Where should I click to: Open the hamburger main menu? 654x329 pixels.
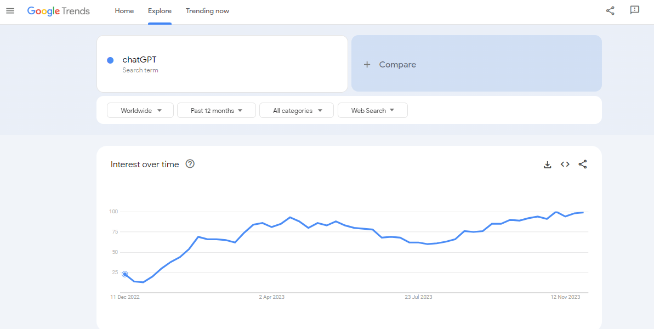[x=10, y=11]
